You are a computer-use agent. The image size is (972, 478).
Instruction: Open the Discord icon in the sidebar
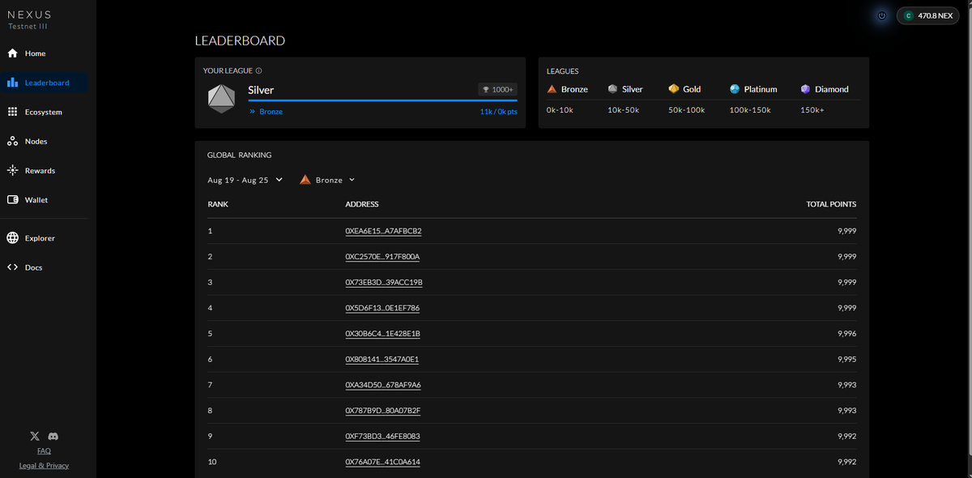(53, 436)
